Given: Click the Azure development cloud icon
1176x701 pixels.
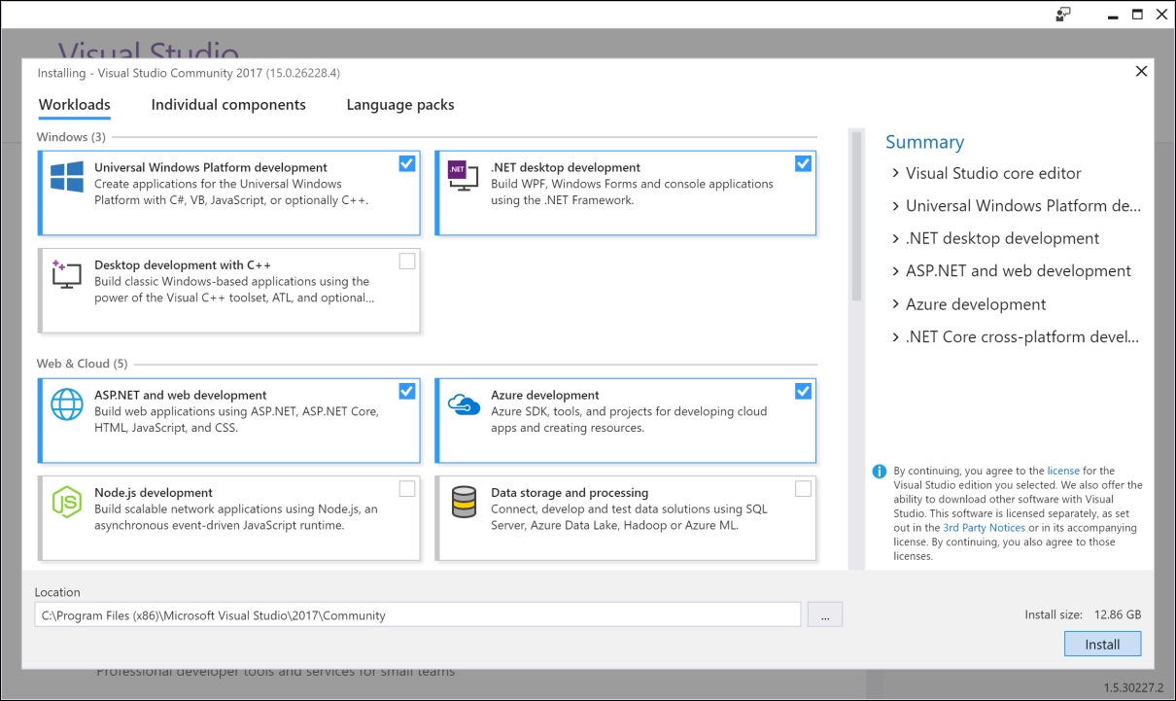Looking at the screenshot, I should point(464,403).
